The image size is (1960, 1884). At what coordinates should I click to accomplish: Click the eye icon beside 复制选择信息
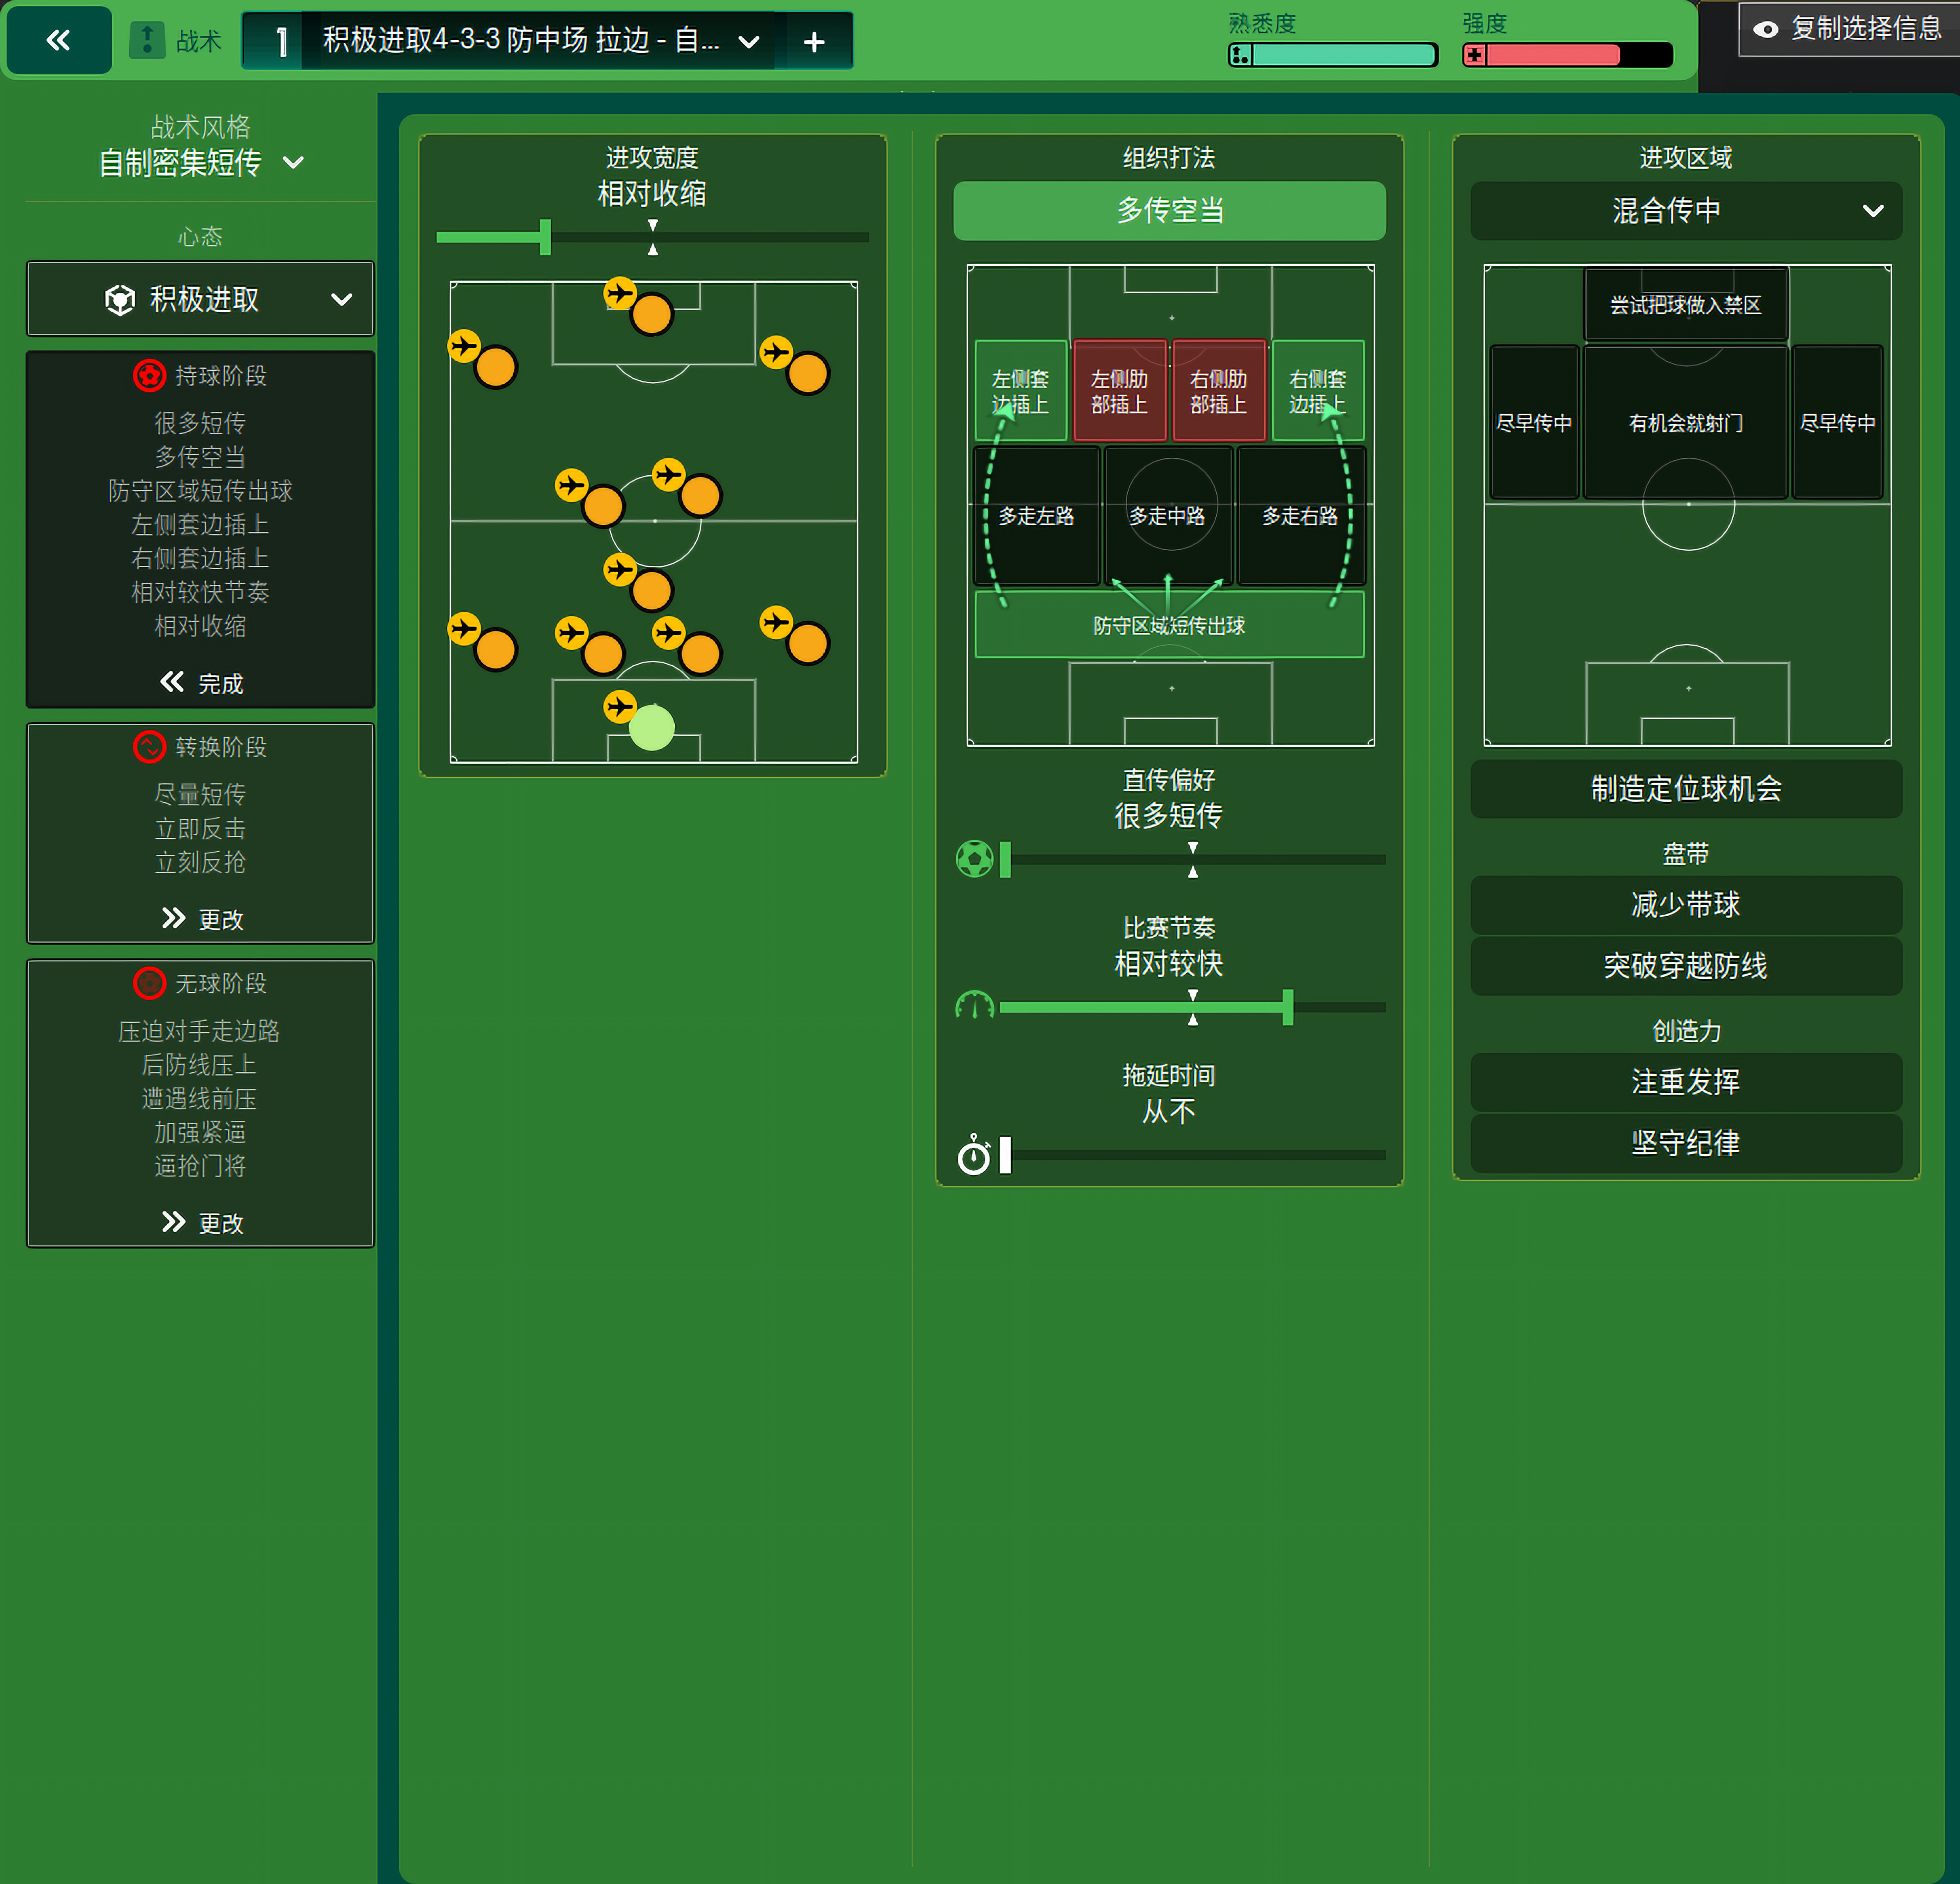pos(1766,29)
